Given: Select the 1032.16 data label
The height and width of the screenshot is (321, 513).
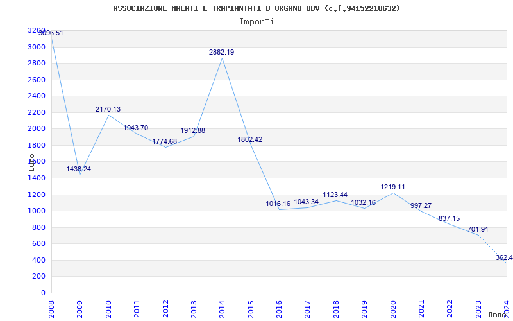Looking at the screenshot, I should tap(364, 203).
